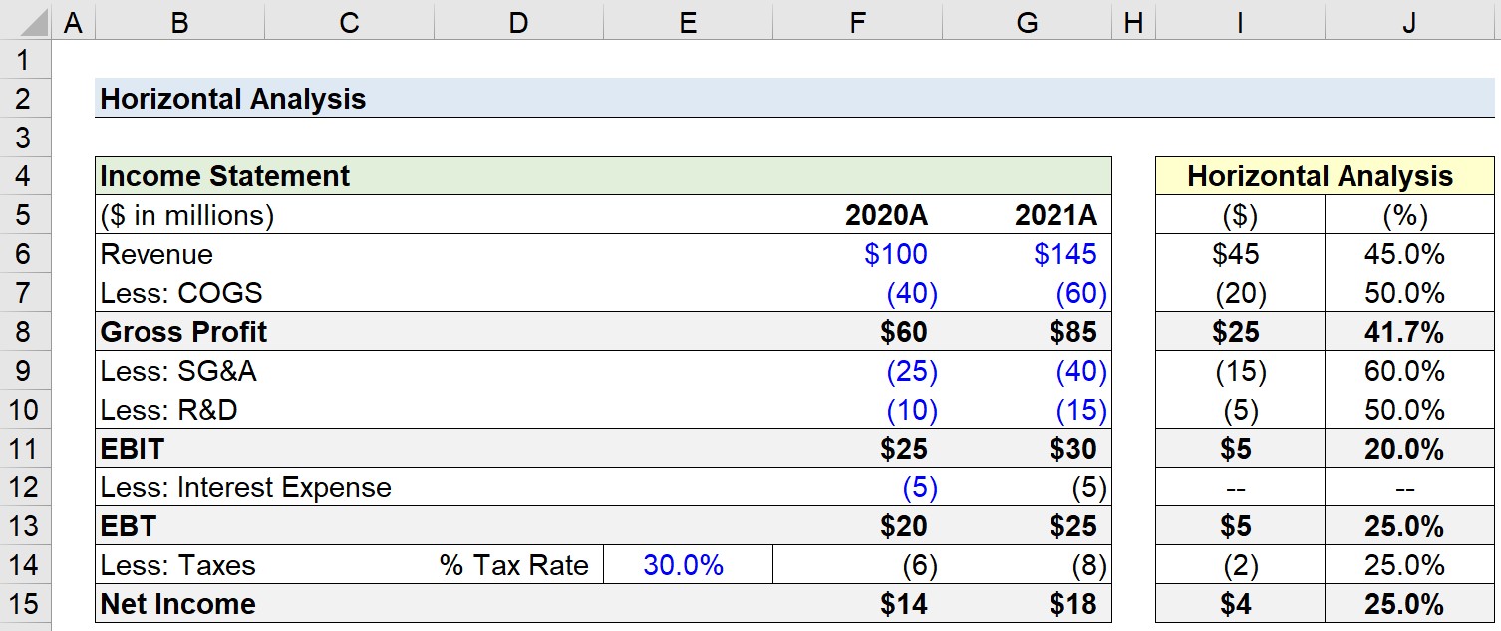Viewport: 1501px width, 631px height.
Task: Click the yellow Horizontal Analysis header
Action: tap(1325, 176)
